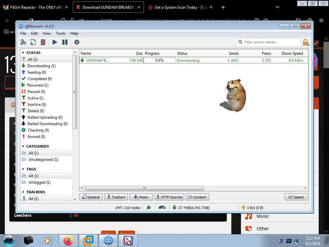The width and height of the screenshot is (329, 247).
Task: Open the Trackers properties tab
Action: 116,197
